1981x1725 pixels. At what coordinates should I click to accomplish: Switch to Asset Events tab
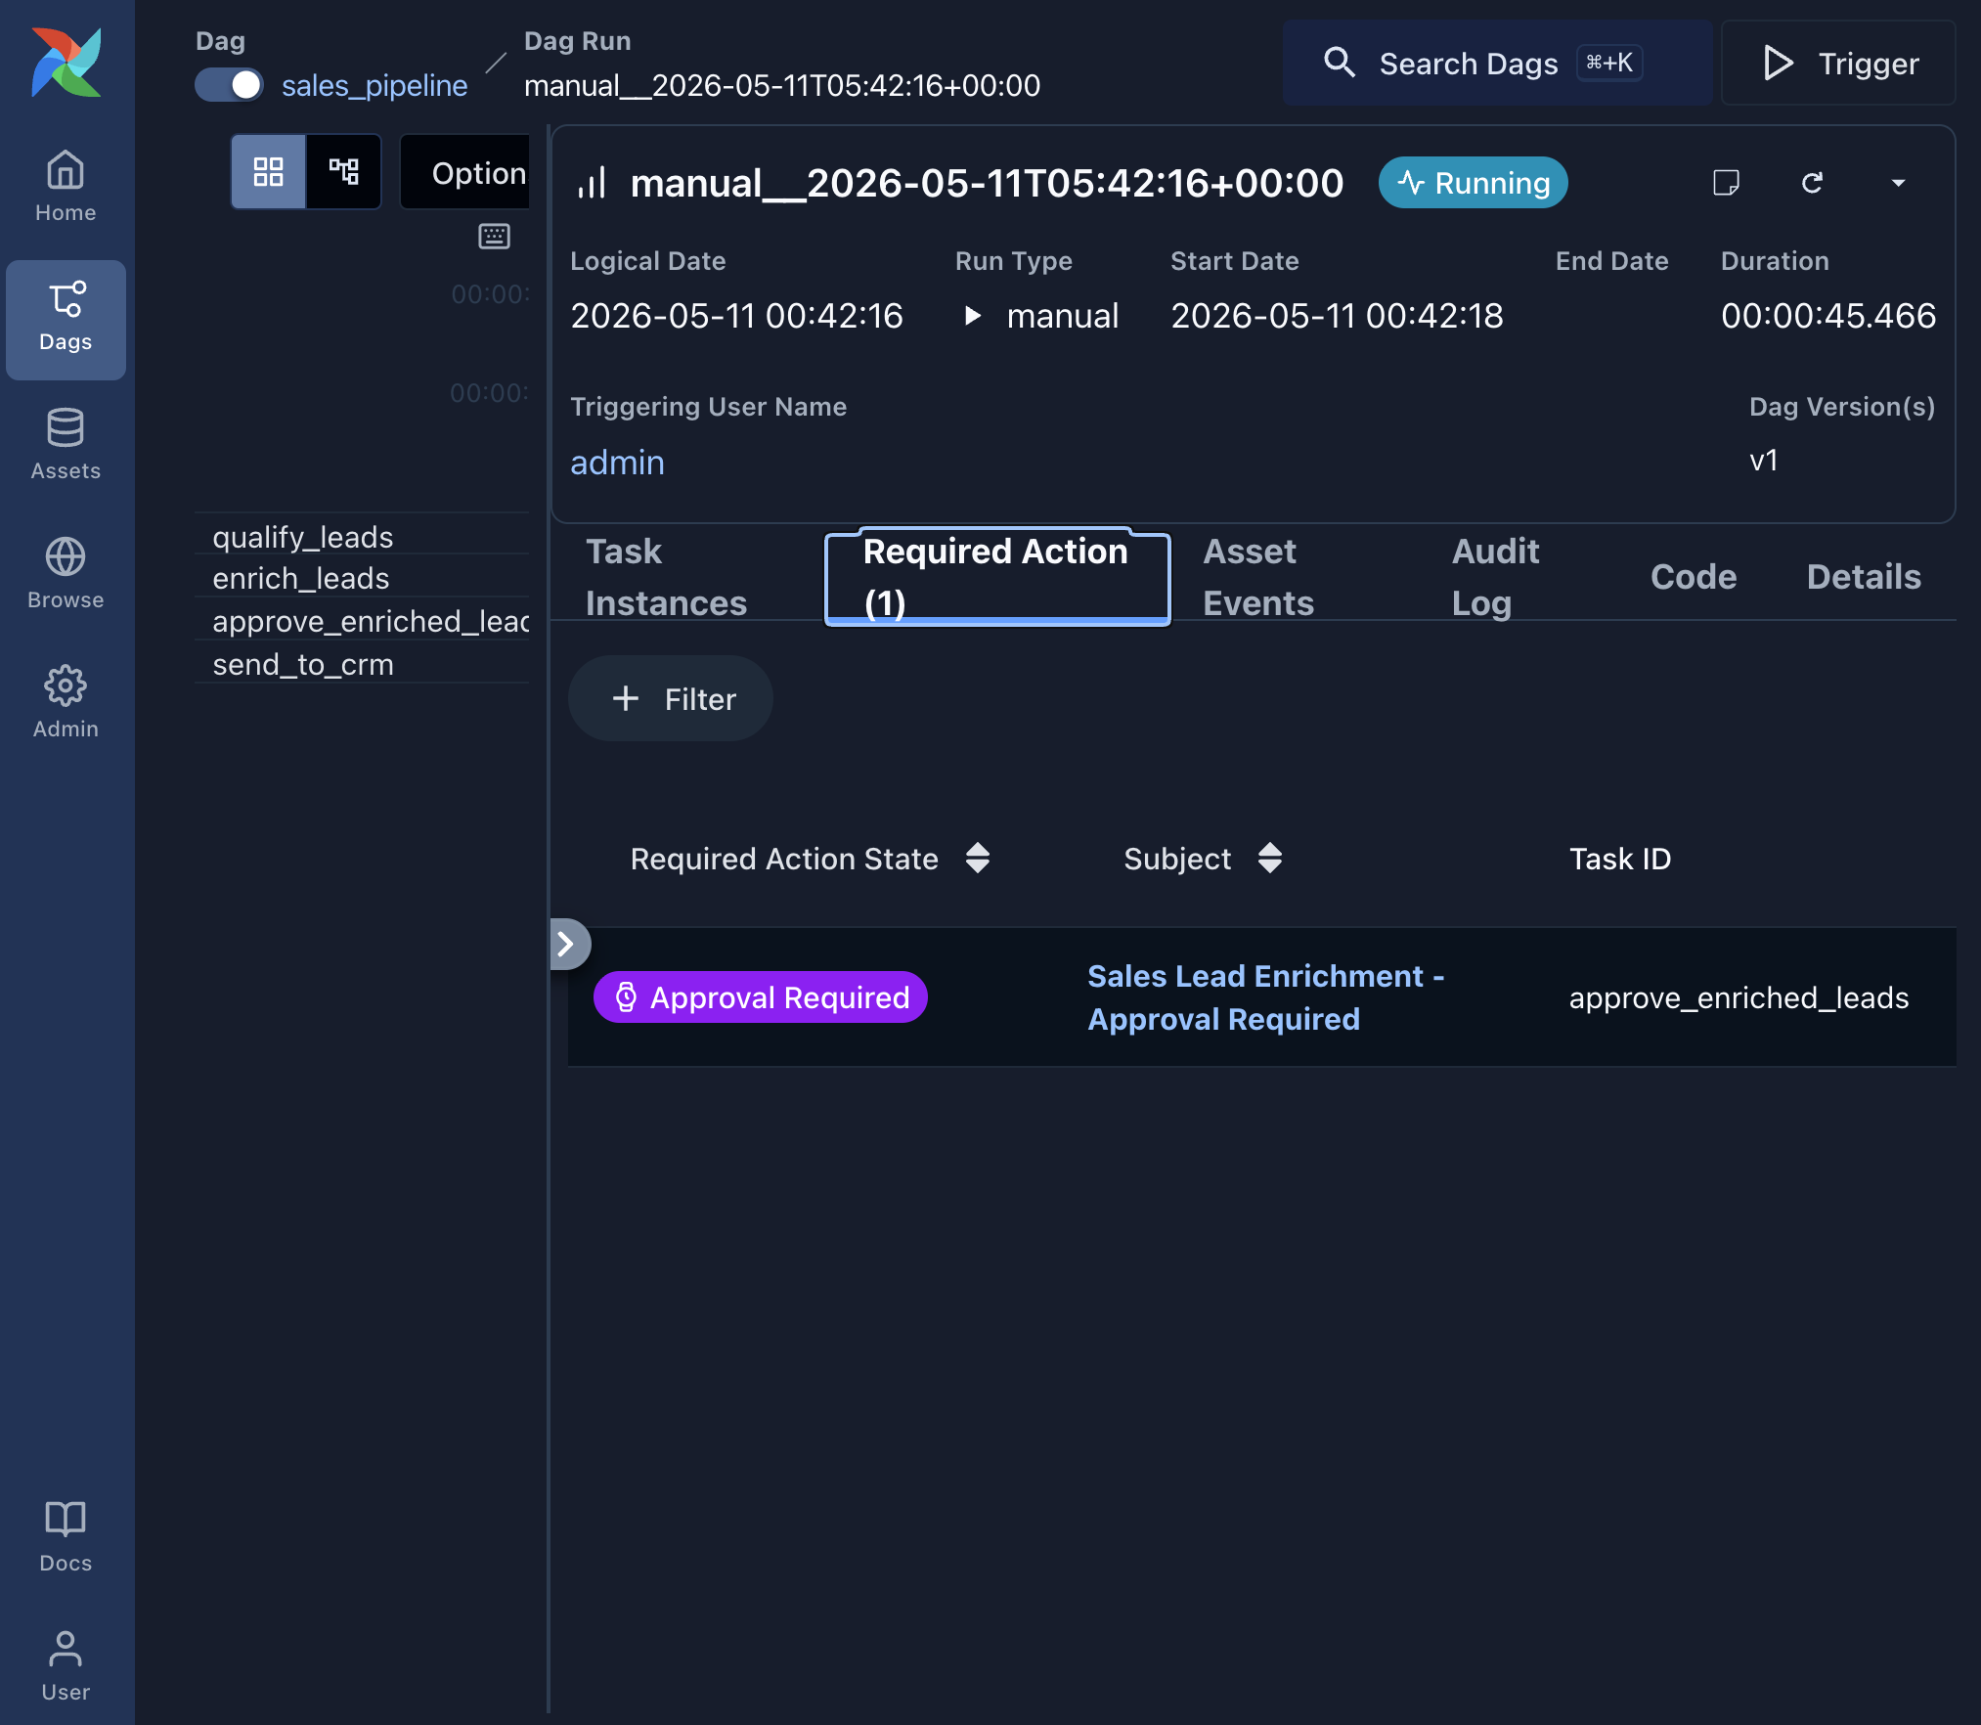pyautogui.click(x=1257, y=577)
